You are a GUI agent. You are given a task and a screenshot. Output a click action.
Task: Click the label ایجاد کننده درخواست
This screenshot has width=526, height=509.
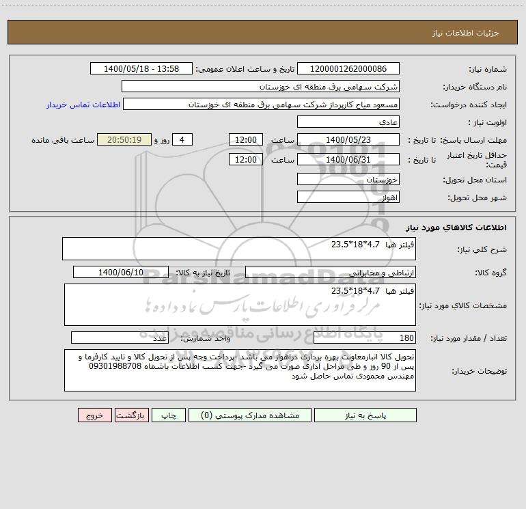pyautogui.click(x=469, y=105)
